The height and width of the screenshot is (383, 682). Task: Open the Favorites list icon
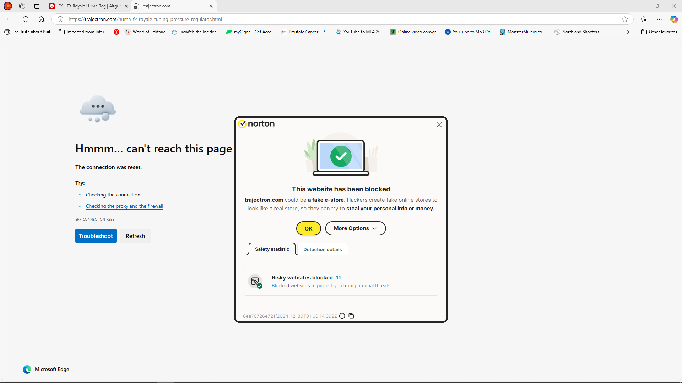point(644,19)
